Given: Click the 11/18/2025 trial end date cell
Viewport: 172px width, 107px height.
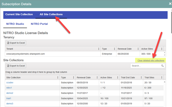Looking at the screenshot, I should (x=131, y=88).
